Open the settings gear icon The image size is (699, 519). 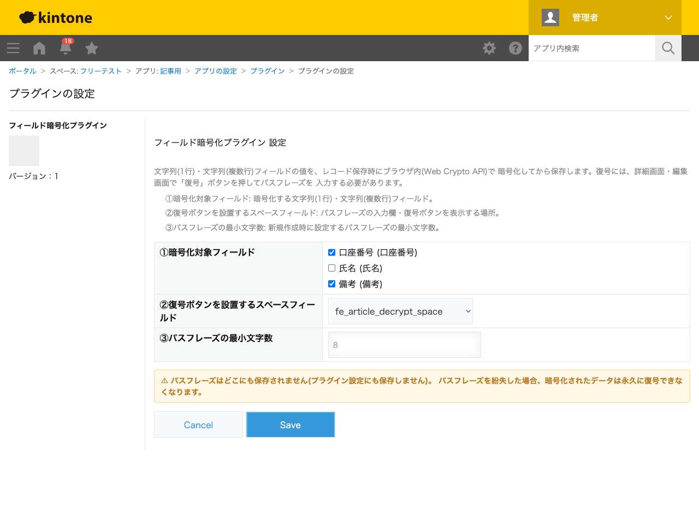(x=489, y=48)
